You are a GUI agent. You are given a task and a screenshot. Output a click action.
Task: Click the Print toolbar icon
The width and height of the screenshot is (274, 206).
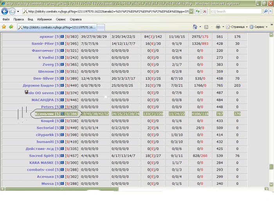[x=218, y=27]
